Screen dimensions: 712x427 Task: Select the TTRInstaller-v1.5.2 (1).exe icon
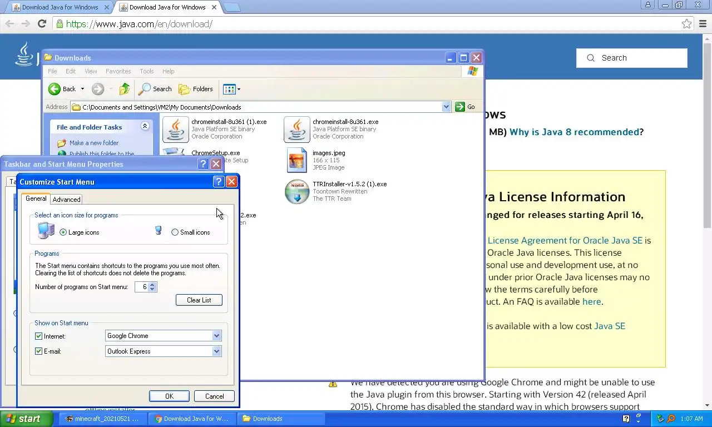pos(296,192)
